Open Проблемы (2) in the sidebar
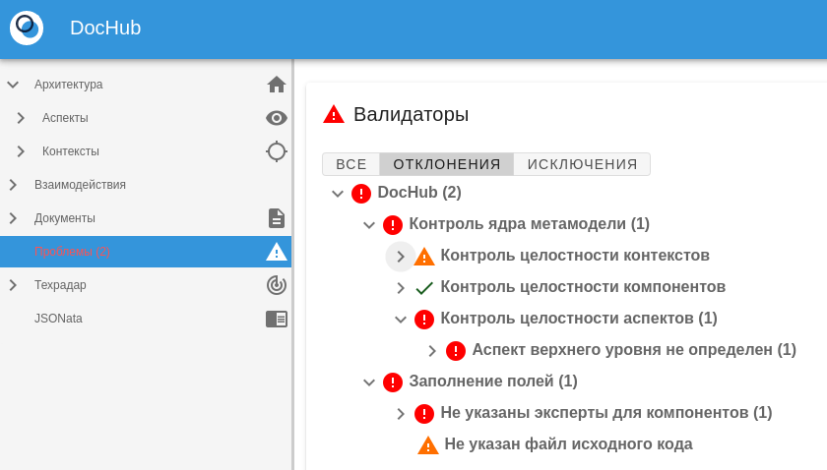 coord(146,252)
